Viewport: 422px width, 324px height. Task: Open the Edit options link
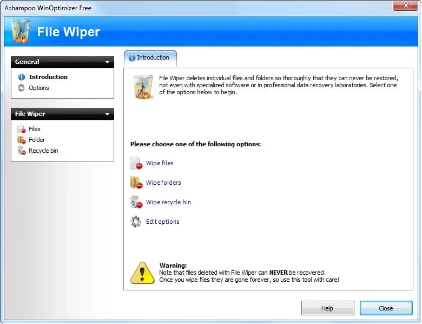click(x=162, y=222)
